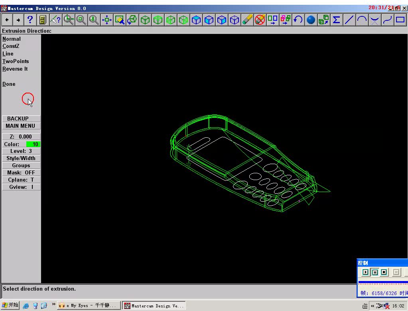Go to next toolbar page arrow
Viewport: 408px width, 311px height.
(x=18, y=20)
